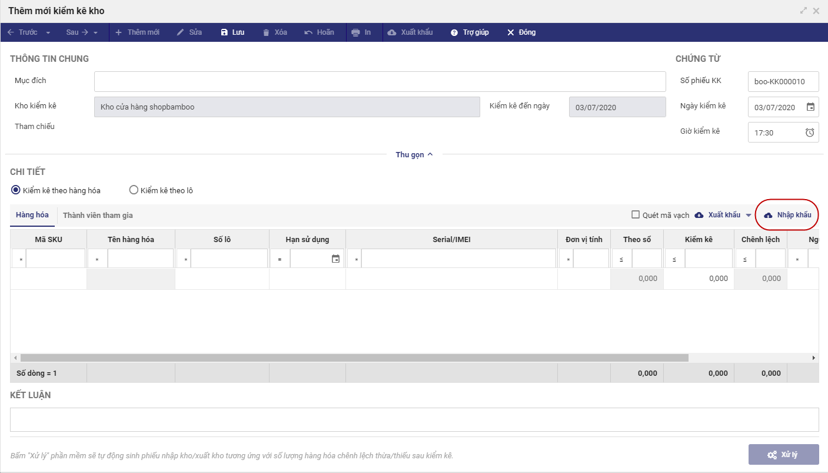The image size is (828, 473).
Task: Expand the dialog with the resize arrows icon
Action: 804,11
